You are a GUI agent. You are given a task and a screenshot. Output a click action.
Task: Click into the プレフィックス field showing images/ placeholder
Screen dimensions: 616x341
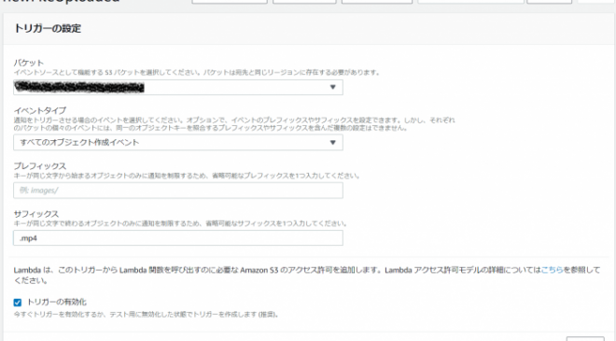click(178, 191)
